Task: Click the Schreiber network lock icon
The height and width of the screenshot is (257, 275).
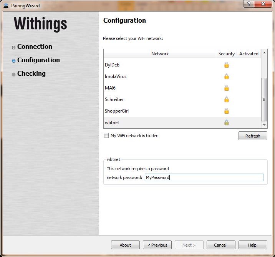Action: click(x=227, y=99)
